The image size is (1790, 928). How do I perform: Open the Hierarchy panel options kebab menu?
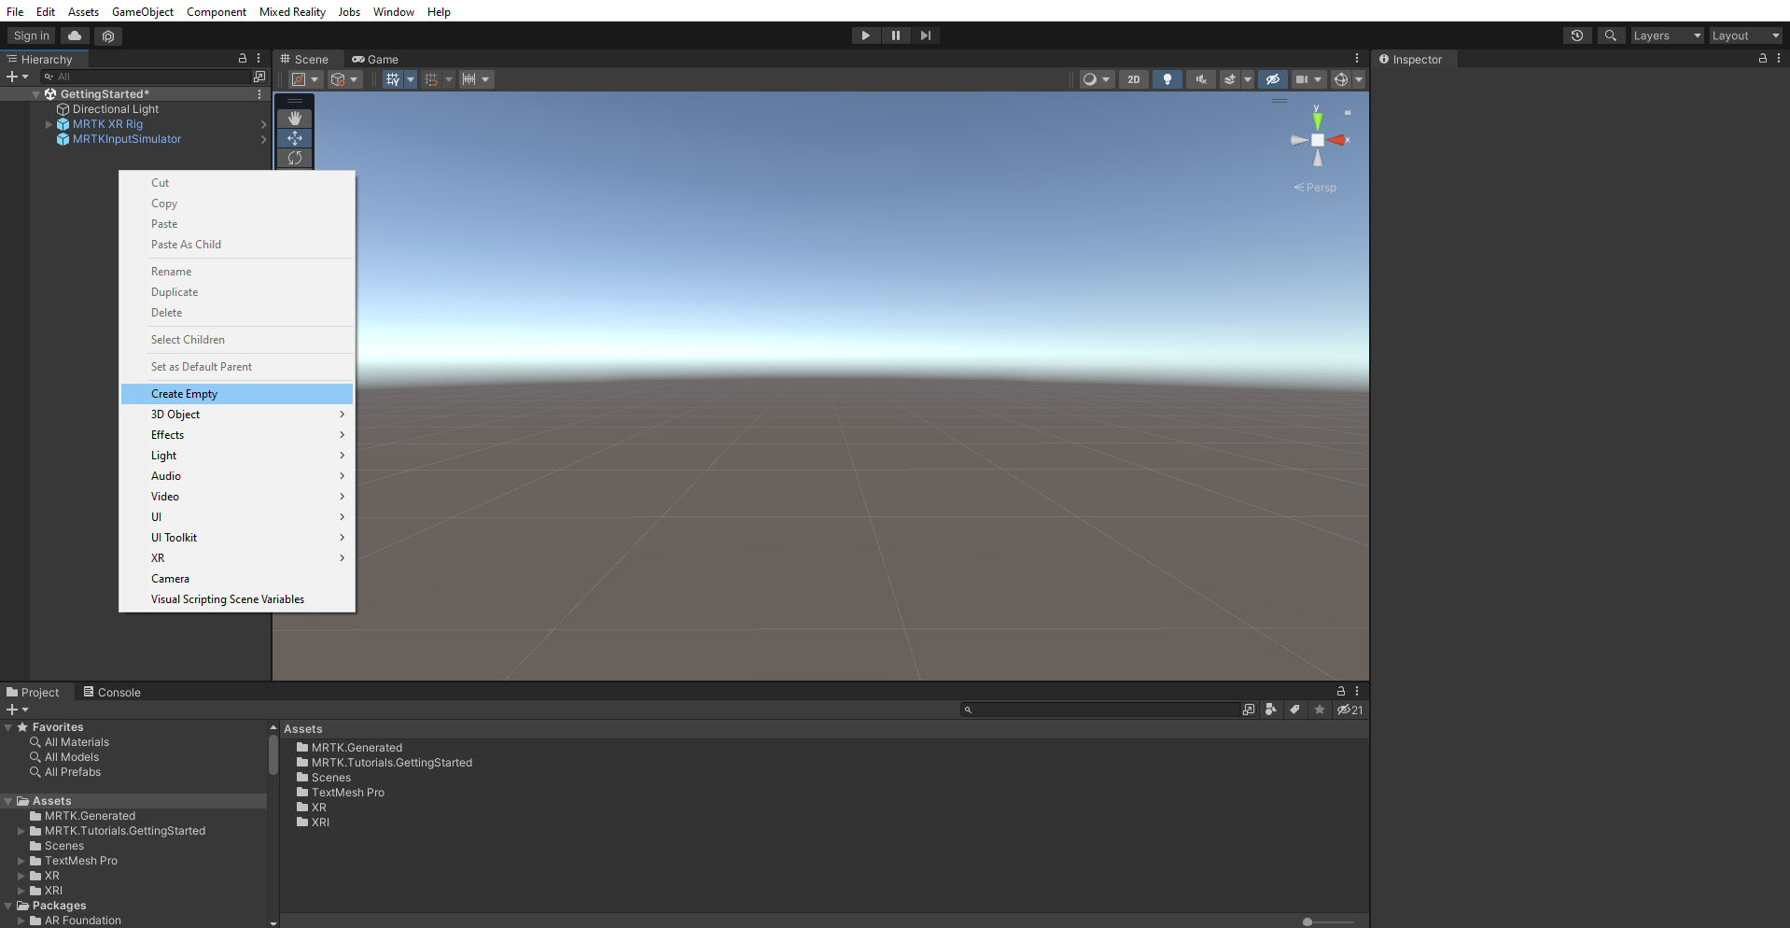click(259, 58)
